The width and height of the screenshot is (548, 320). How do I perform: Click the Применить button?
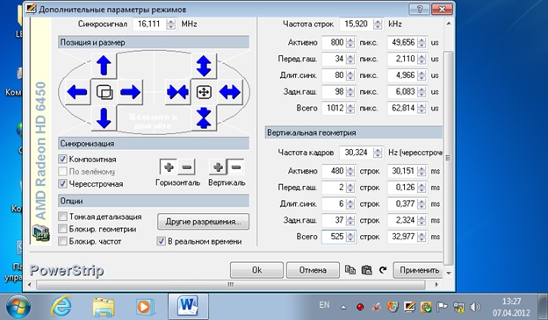[x=419, y=270]
